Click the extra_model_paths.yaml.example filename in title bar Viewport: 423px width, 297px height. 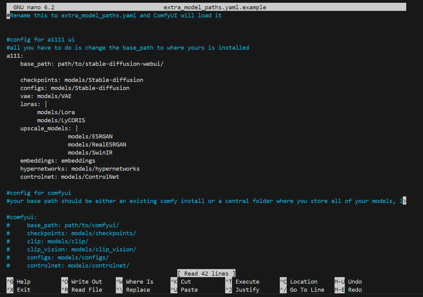click(215, 7)
